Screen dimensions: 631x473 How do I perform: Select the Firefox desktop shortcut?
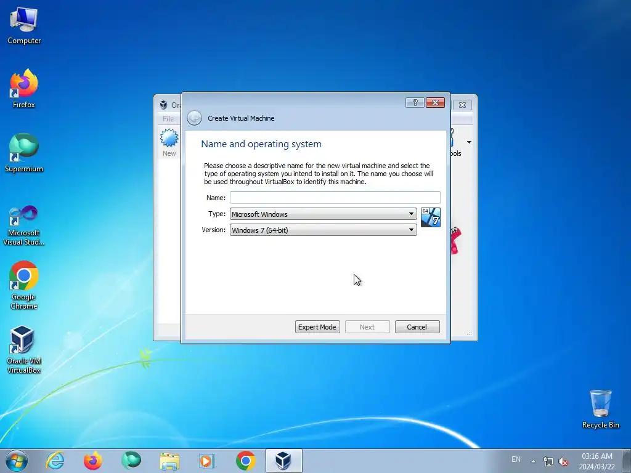(24, 89)
